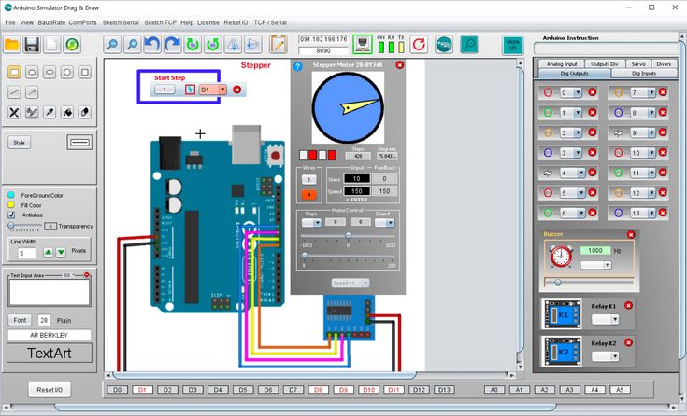The height and width of the screenshot is (416, 687).
Task: Select the eraser tool
Action: pyautogui.click(x=85, y=112)
